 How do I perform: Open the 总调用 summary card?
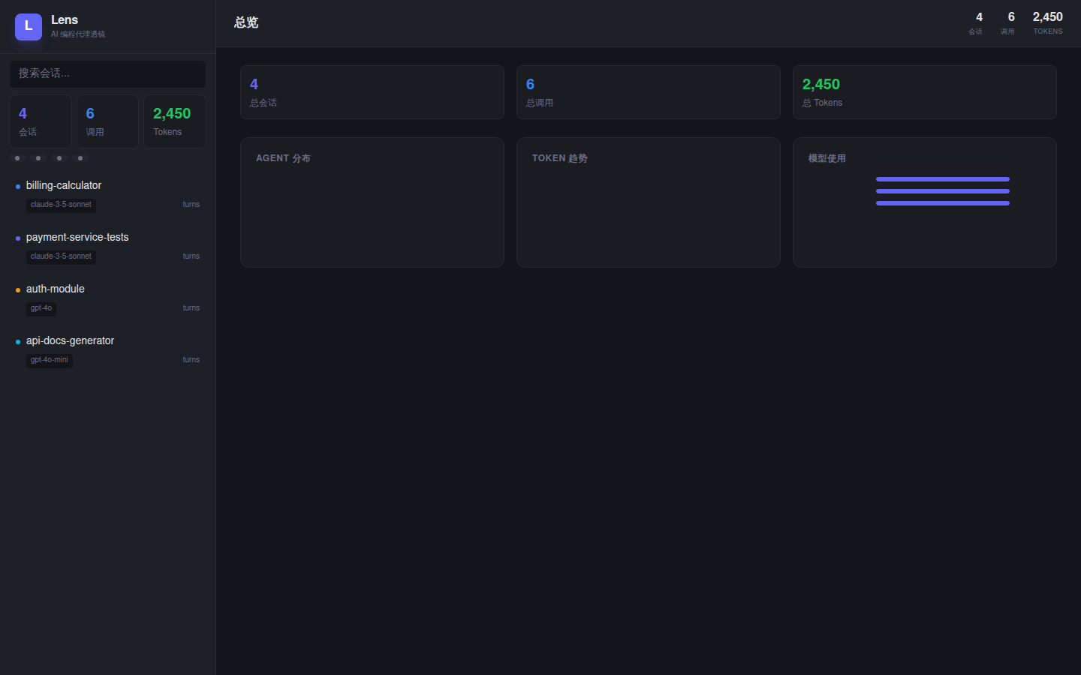point(649,92)
